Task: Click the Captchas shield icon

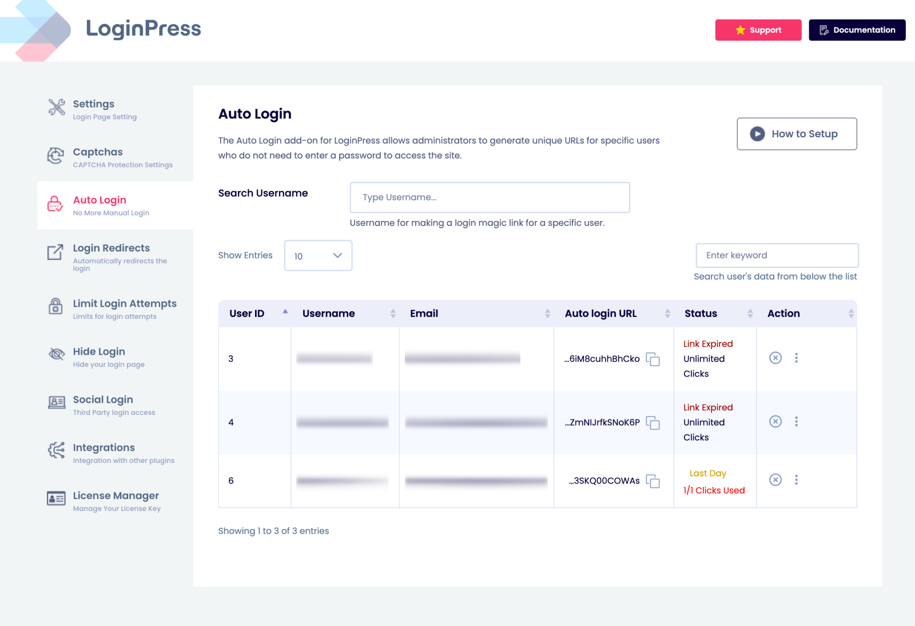Action: [x=55, y=156]
